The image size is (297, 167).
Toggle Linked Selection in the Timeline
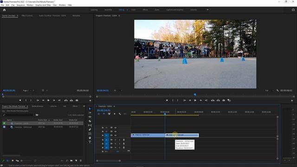click(109, 114)
